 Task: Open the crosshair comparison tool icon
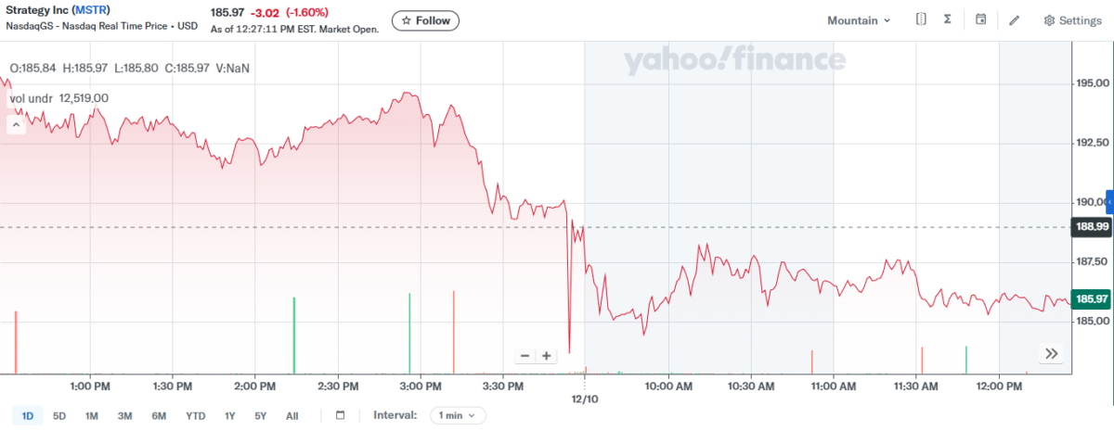coord(921,19)
